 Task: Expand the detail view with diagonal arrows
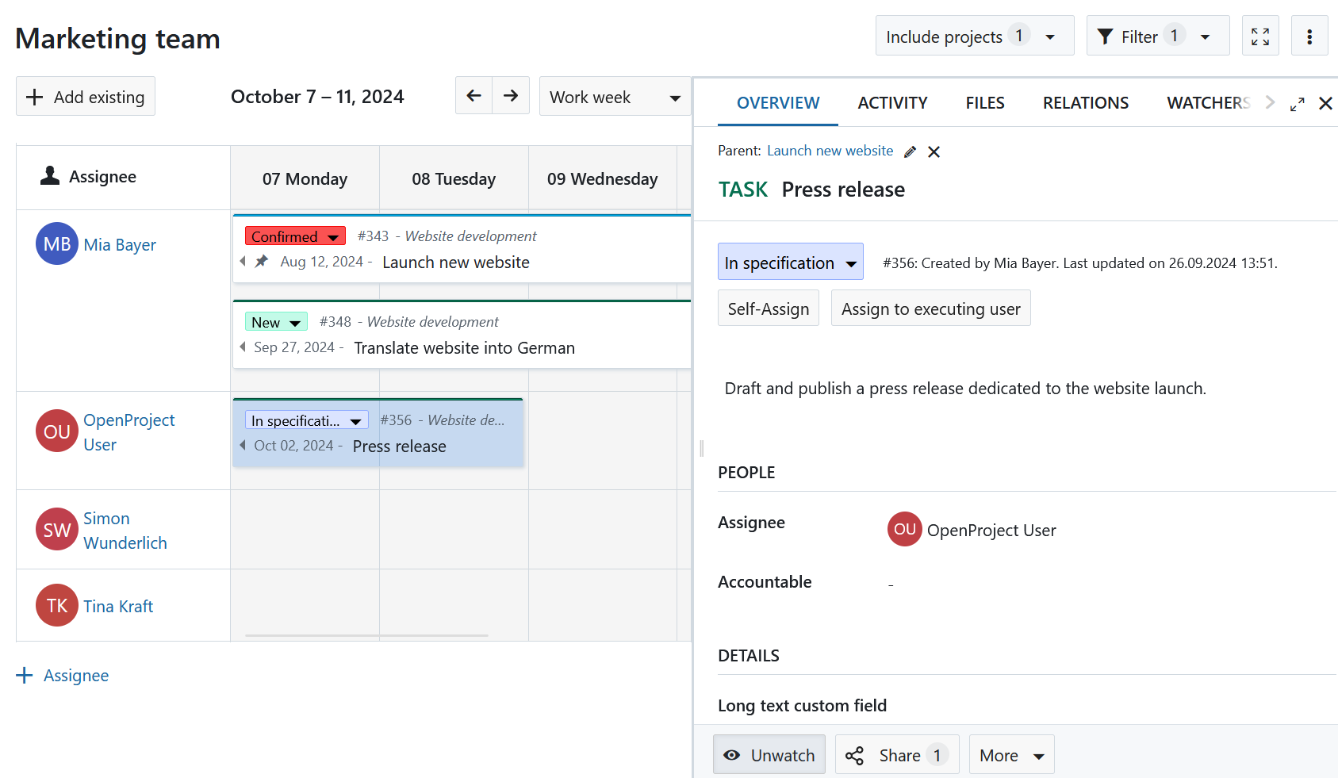(1298, 103)
